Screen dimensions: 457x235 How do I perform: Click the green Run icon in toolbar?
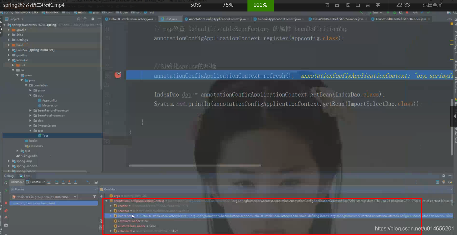click(x=388, y=12)
